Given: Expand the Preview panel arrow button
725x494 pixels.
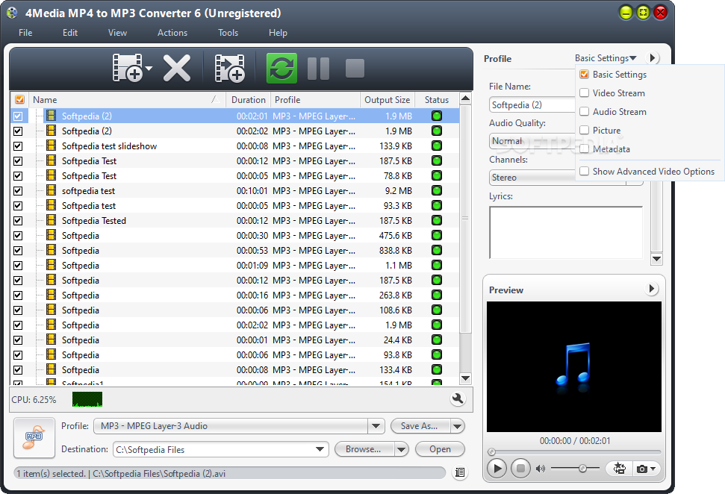Looking at the screenshot, I should [652, 289].
